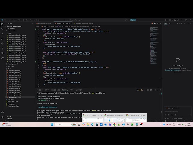Open the Explorer view in activity bar
This screenshot has width=193, height=145.
point(2,24)
